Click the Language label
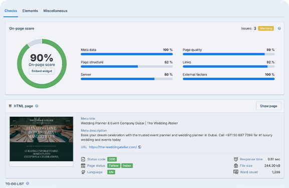The height and width of the screenshot is (188, 289). (x=95, y=172)
